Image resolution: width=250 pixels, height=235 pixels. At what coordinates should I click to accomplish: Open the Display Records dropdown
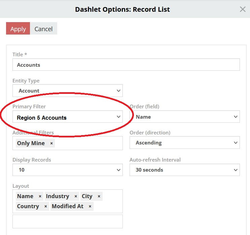pos(67,170)
